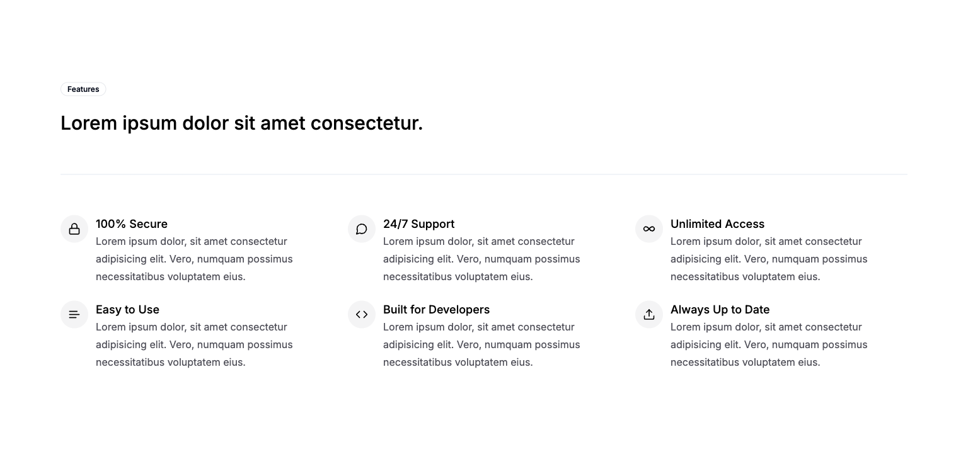Click the infinity icon for Unlimited Access
The image size is (968, 452).
[x=649, y=229]
